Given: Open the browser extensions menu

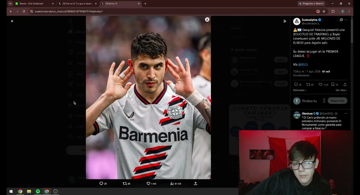Looking at the screenshot, I should (x=333, y=11).
